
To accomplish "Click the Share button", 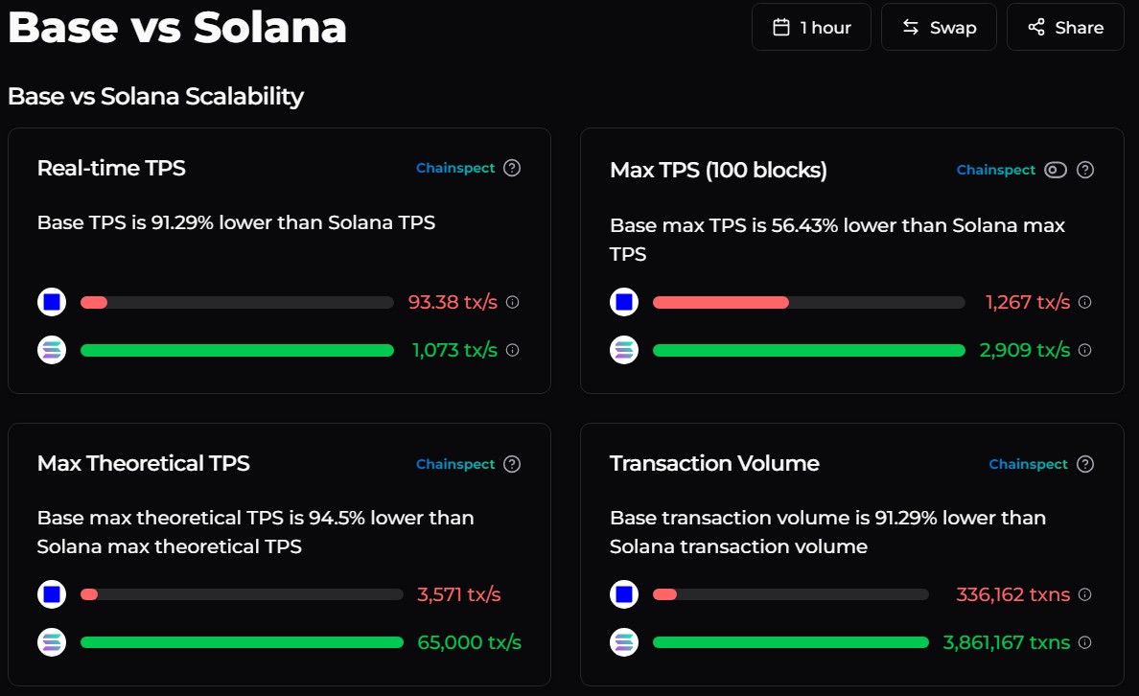I will pos(1065,27).
